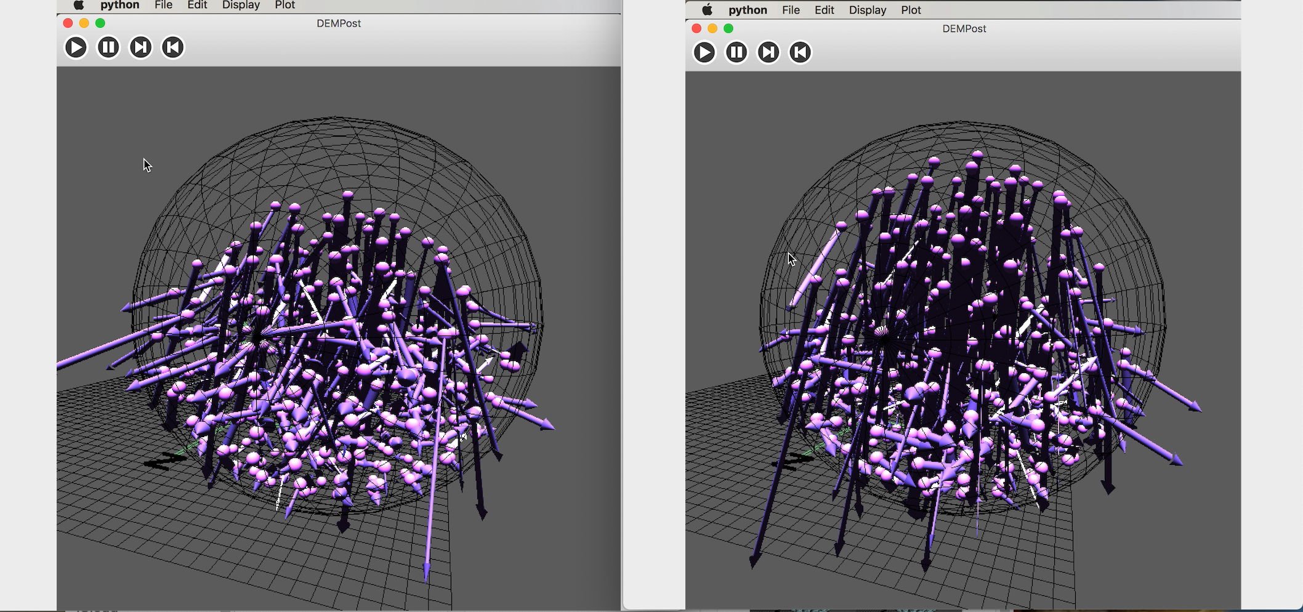Close the left DEMPost window
Image resolution: width=1303 pixels, height=612 pixels.
pos(68,23)
